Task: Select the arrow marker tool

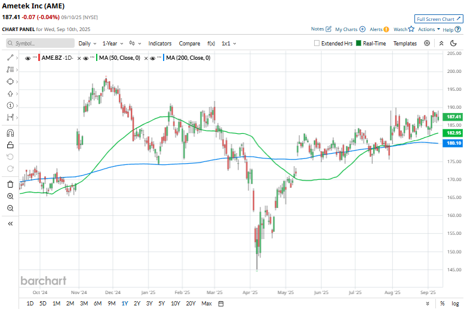Action: pos(10,94)
